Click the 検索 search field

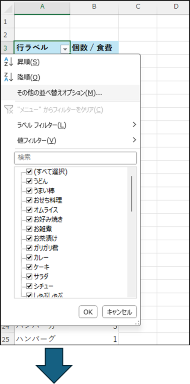(75, 158)
